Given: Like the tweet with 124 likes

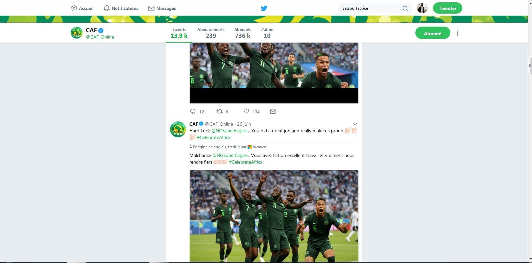Looking at the screenshot, I should coord(246,111).
